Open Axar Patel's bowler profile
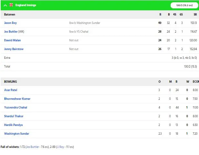 tap(11, 90)
